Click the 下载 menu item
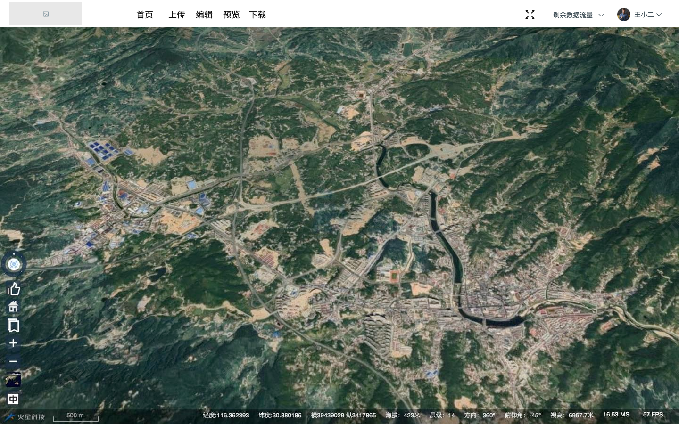The image size is (679, 424). [x=257, y=15]
